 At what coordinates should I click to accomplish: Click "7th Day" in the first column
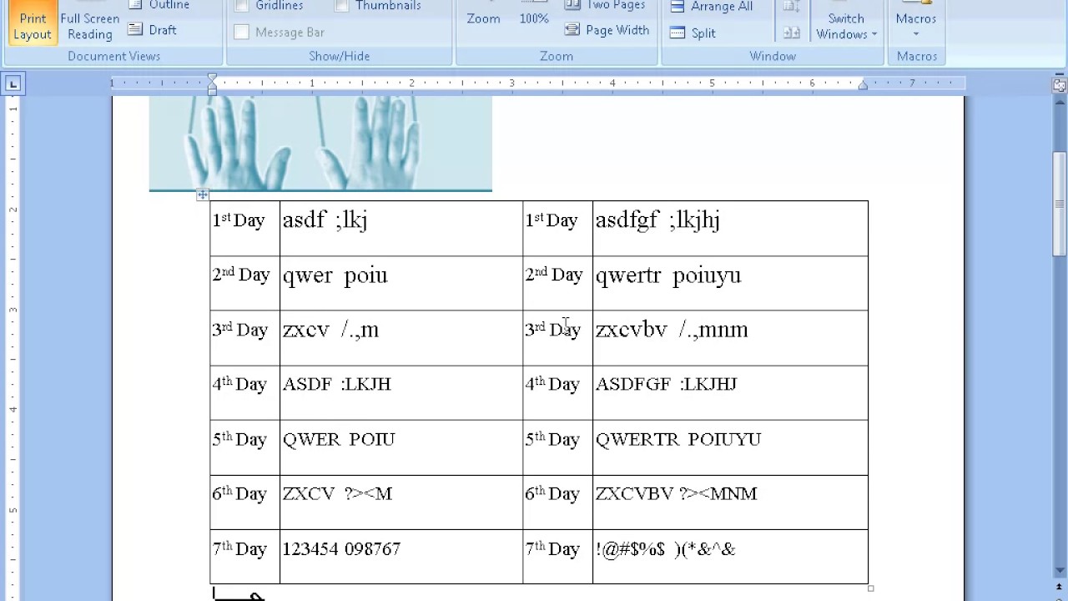click(239, 548)
